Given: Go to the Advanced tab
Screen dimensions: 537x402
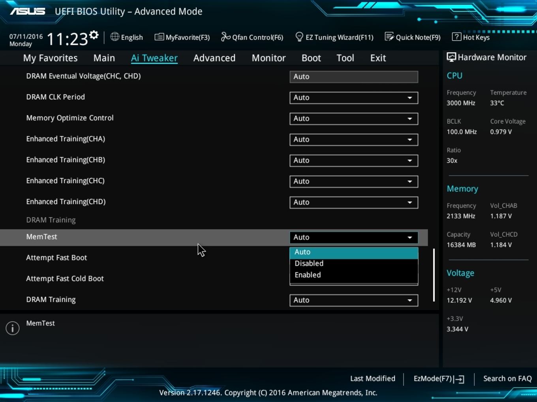Looking at the screenshot, I should pyautogui.click(x=214, y=58).
